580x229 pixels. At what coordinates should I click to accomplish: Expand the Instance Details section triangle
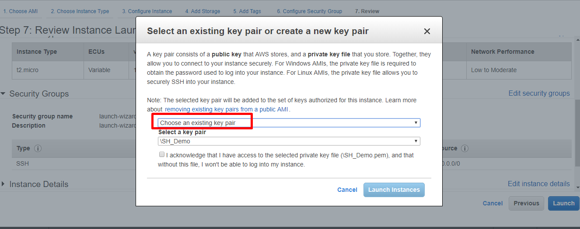pyautogui.click(x=3, y=184)
